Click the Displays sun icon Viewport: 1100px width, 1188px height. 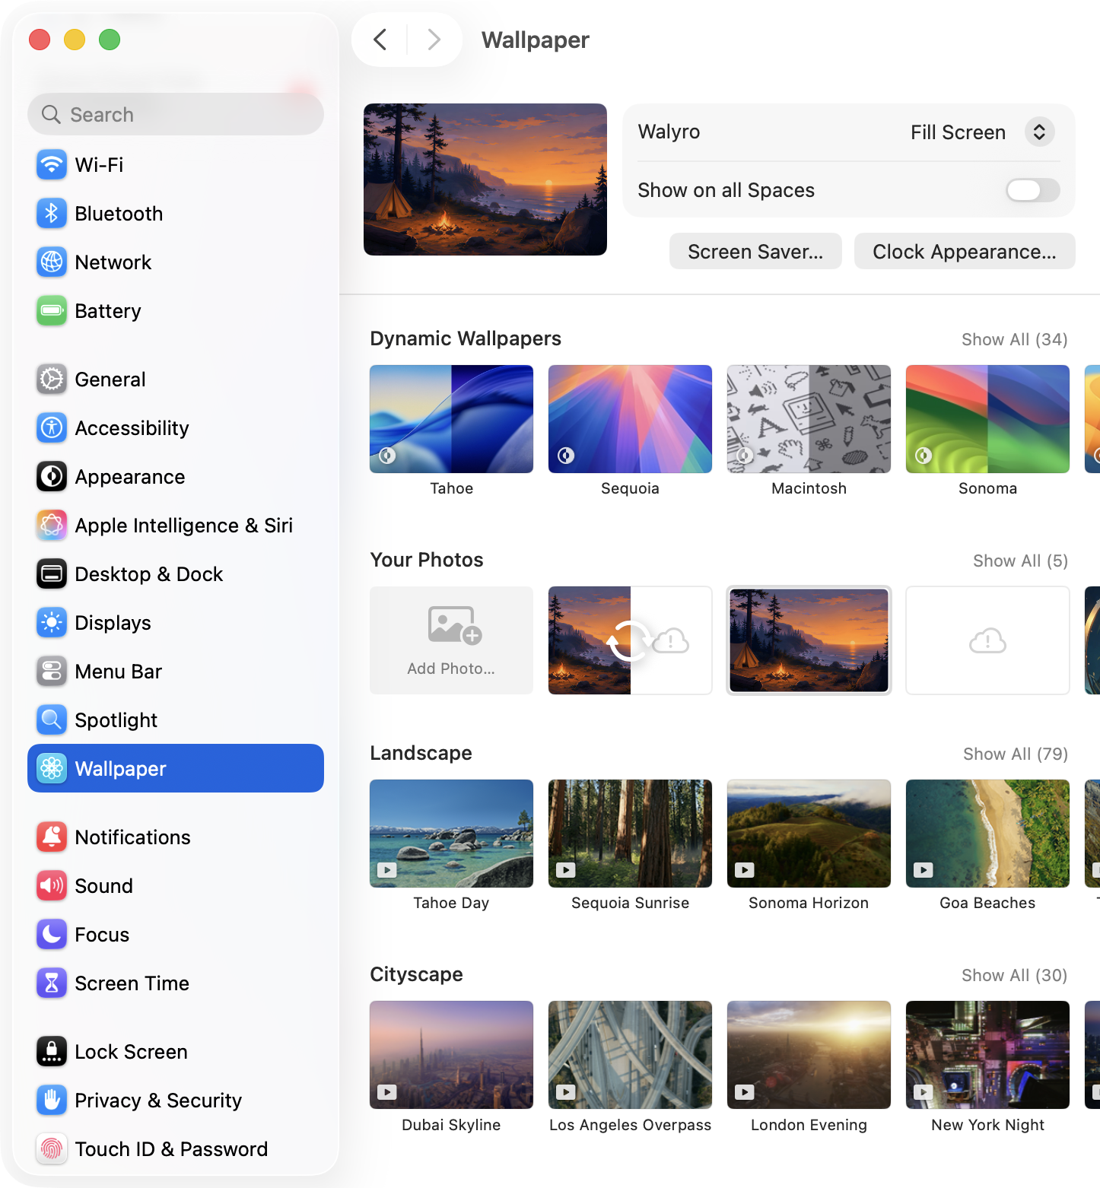pyautogui.click(x=52, y=622)
